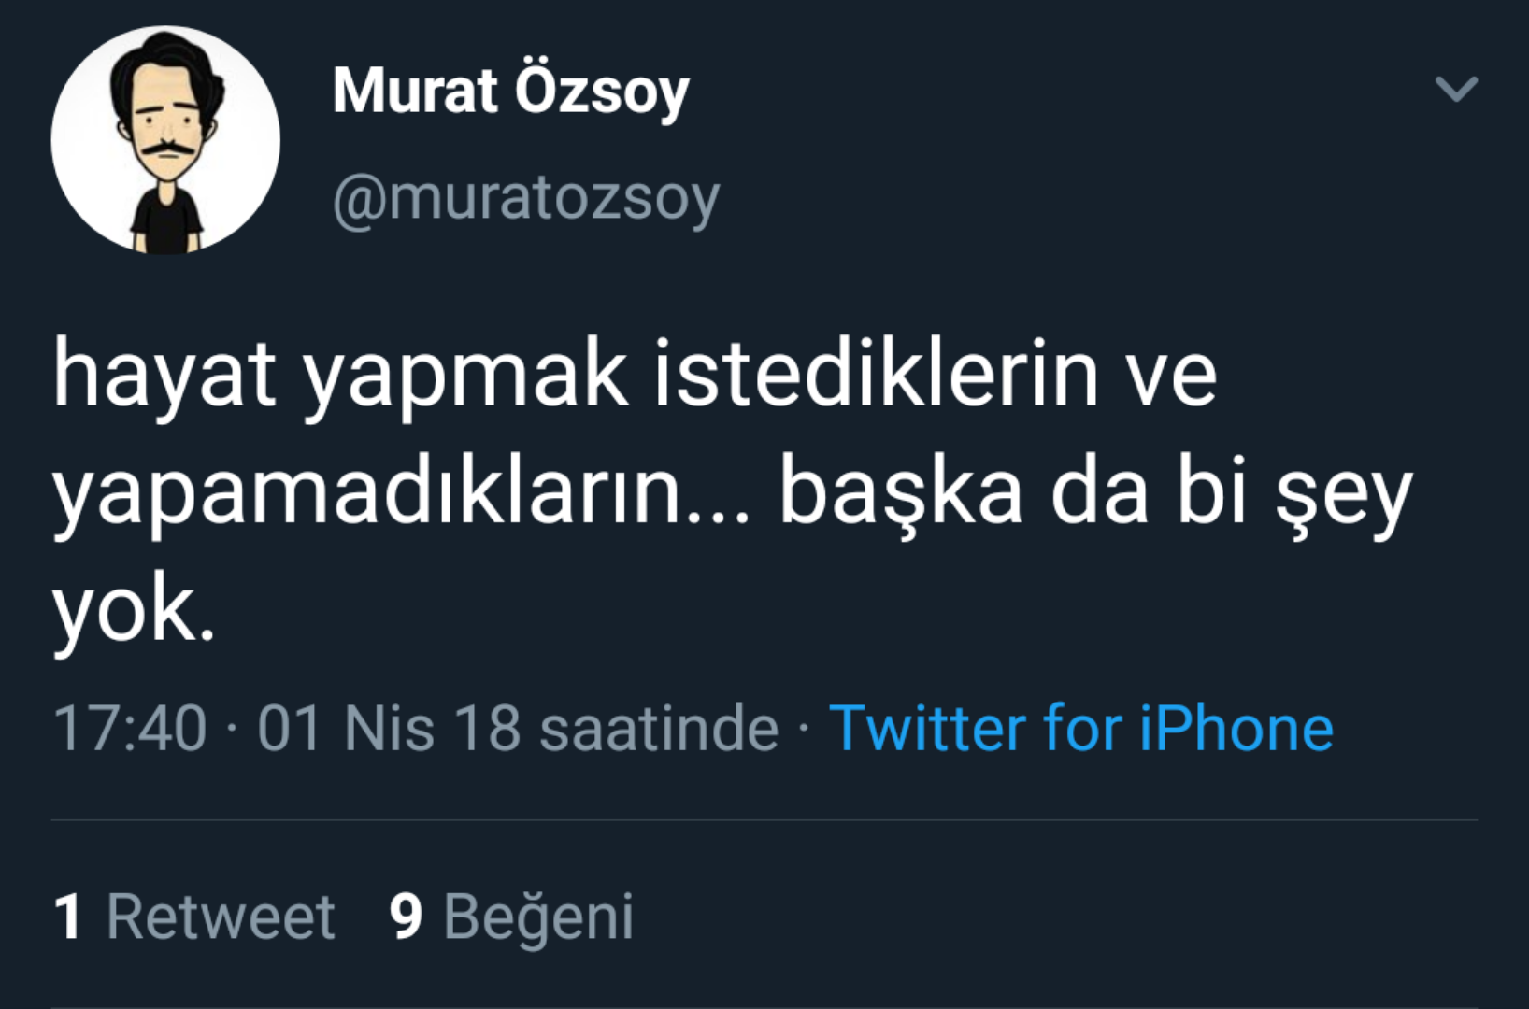The height and width of the screenshot is (1009, 1529).
Task: Select the word yok. ending the tweet
Action: point(134,612)
